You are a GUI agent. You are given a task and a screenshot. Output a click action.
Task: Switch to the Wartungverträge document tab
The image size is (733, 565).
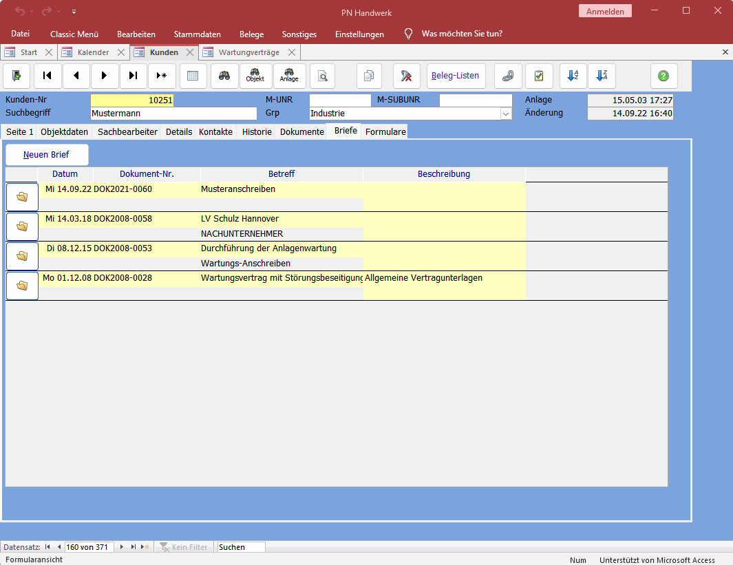248,52
